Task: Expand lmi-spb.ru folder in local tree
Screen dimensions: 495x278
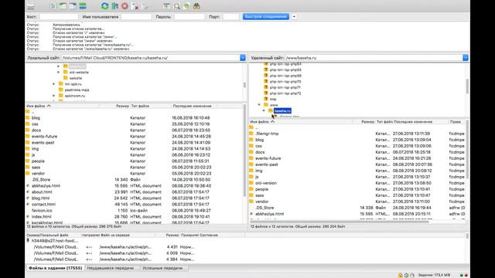Action: (53, 84)
